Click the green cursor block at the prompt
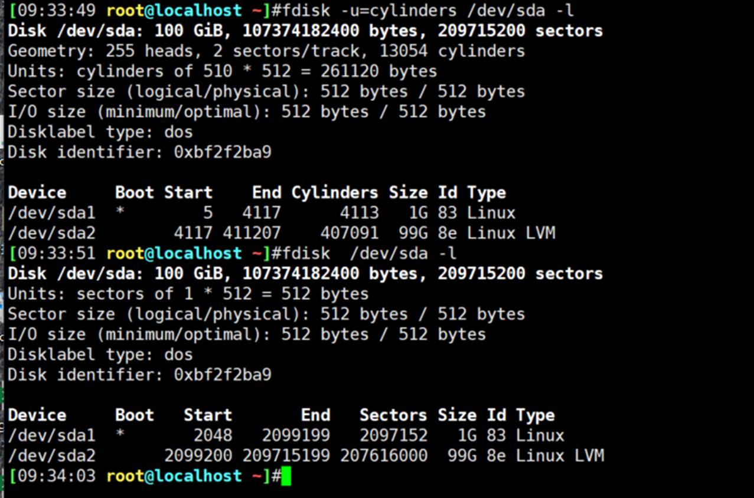The image size is (754, 498). (x=286, y=476)
